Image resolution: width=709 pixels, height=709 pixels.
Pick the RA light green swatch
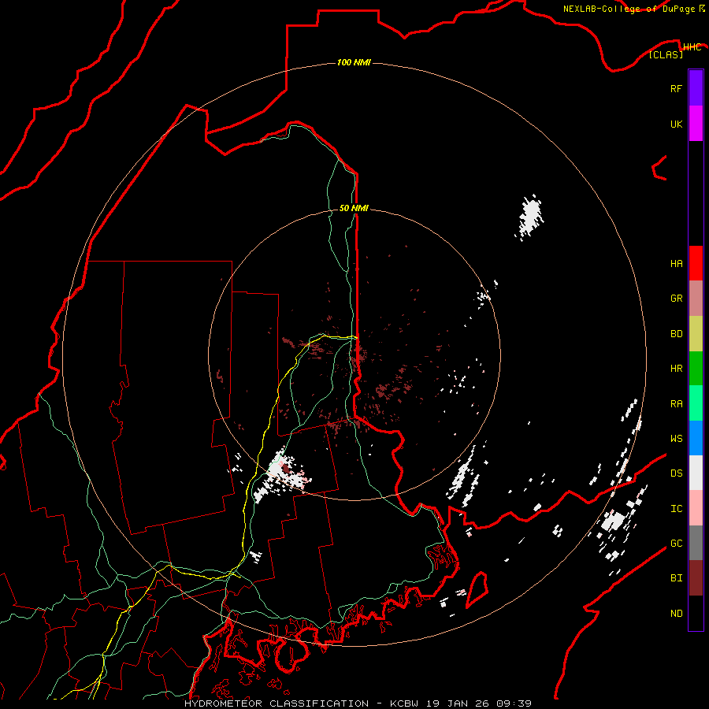pyautogui.click(x=696, y=403)
